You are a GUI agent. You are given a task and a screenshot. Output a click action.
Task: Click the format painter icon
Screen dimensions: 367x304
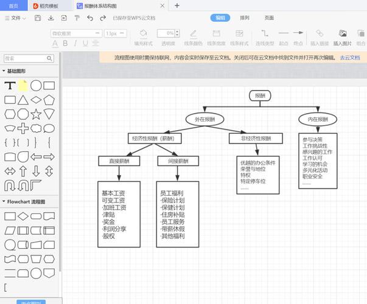click(x=76, y=18)
